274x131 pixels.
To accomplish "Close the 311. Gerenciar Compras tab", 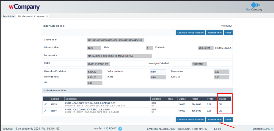I will pyautogui.click(x=47, y=16).
